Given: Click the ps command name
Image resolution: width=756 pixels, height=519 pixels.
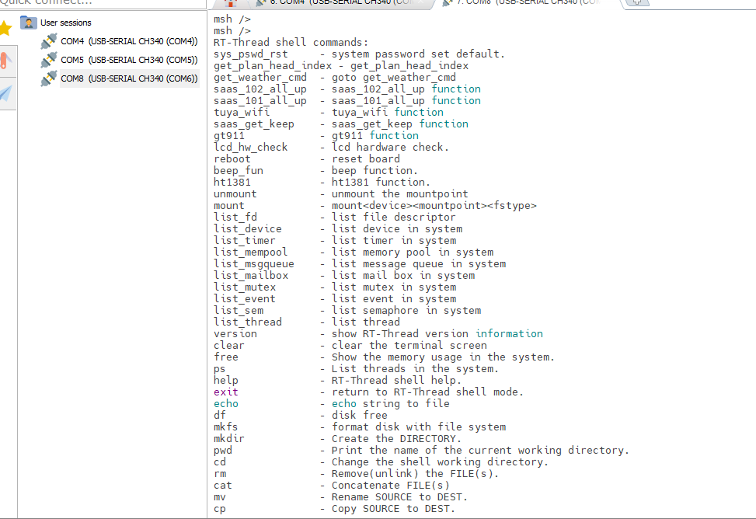Looking at the screenshot, I should (219, 368).
